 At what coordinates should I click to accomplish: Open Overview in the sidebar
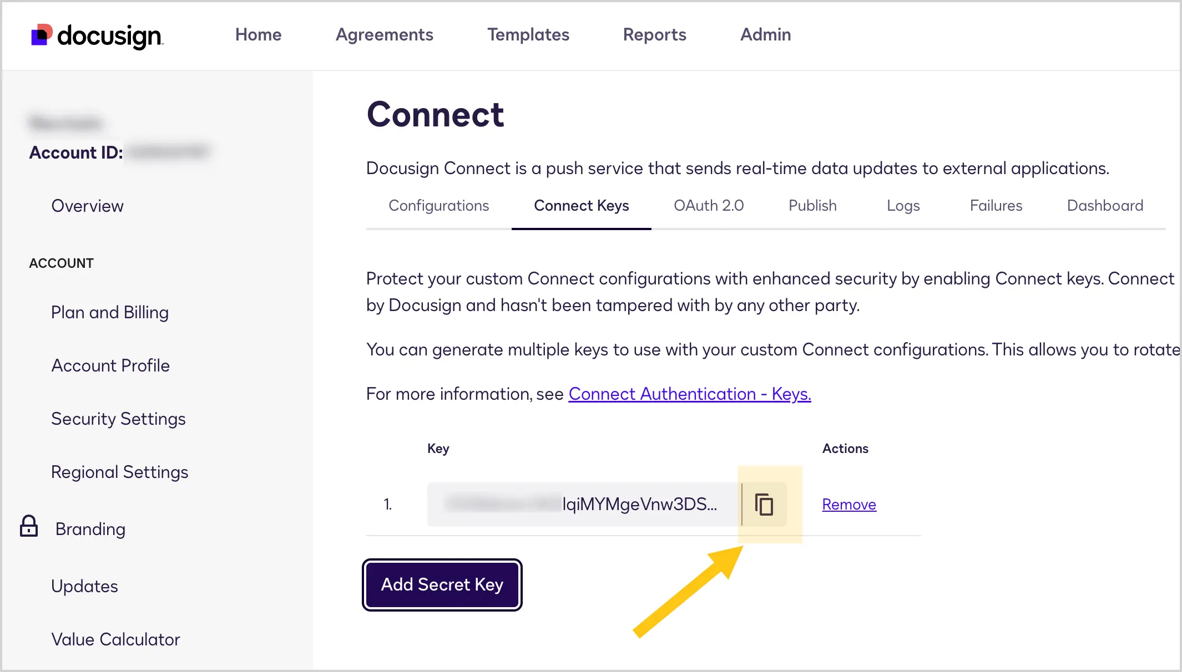pyautogui.click(x=87, y=206)
